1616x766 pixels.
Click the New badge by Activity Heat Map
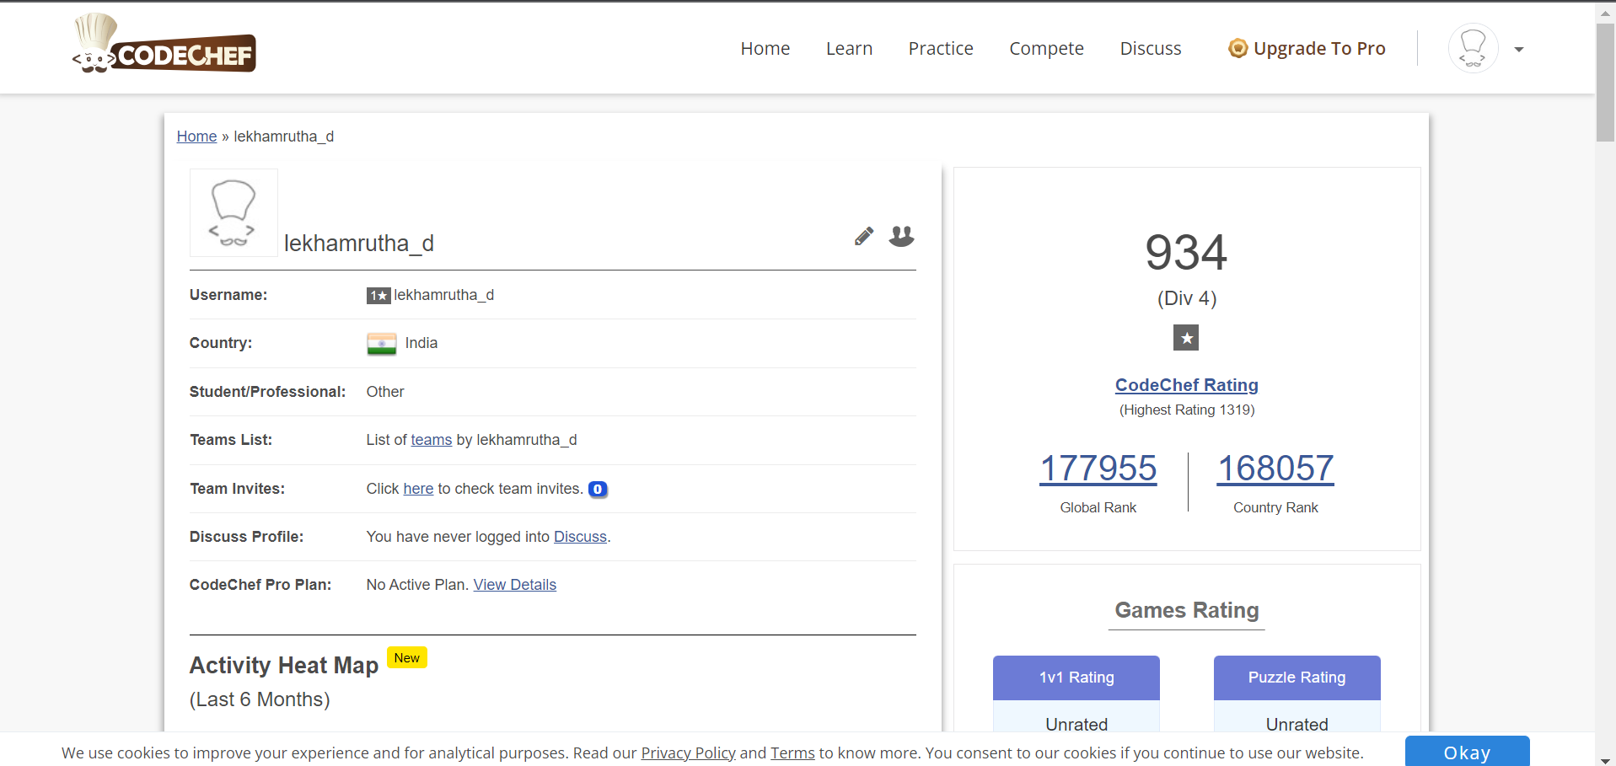click(407, 658)
